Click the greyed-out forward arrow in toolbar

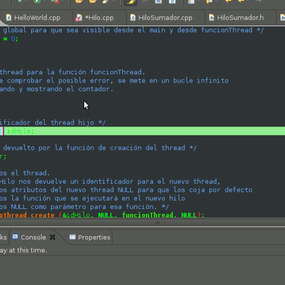(x=259, y=1)
